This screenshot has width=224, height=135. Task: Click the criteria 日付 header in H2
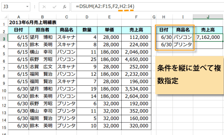164,30
